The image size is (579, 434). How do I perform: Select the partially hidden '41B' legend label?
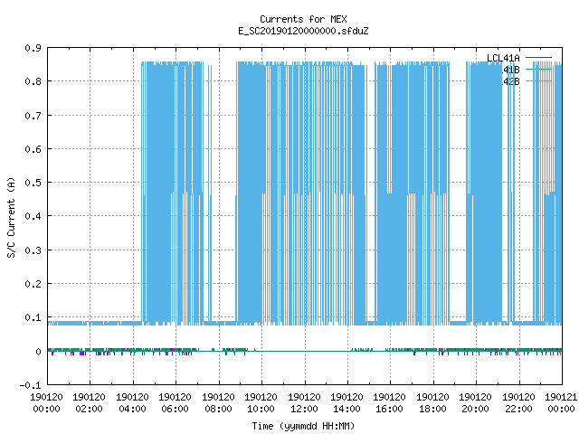click(510, 70)
